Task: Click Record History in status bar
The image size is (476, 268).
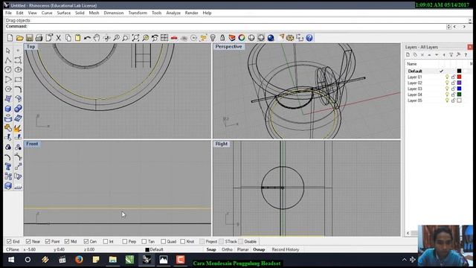Action: 286,249
